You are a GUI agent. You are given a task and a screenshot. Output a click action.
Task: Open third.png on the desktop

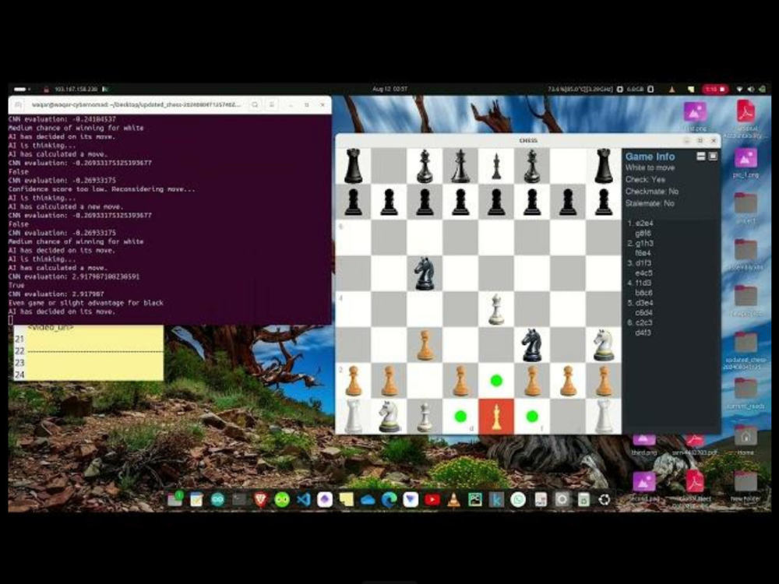coord(644,445)
